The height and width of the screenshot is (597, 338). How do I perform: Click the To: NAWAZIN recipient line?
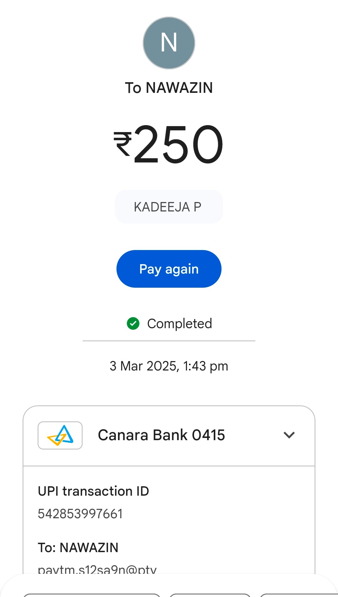pos(78,548)
